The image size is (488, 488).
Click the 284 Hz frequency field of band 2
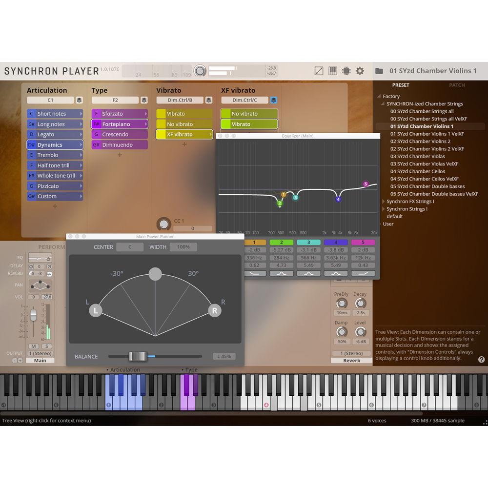(281, 258)
